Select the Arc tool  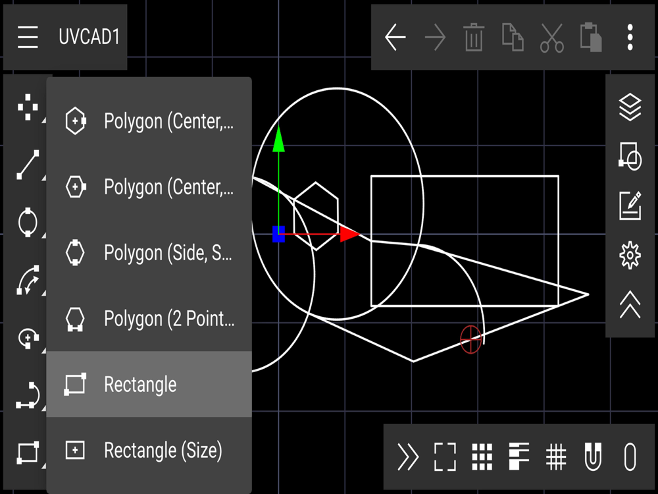click(28, 280)
